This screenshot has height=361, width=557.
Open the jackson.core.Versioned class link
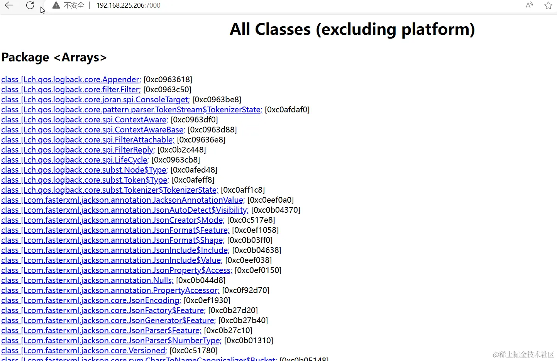pos(84,351)
